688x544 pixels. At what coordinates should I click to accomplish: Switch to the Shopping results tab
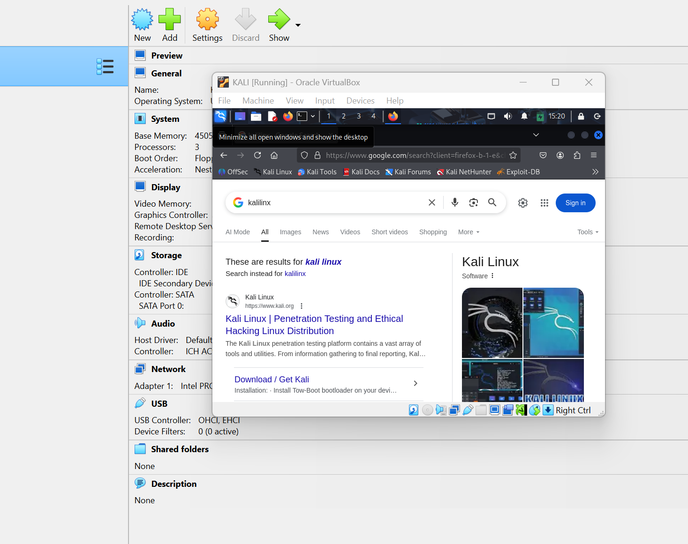pos(433,232)
